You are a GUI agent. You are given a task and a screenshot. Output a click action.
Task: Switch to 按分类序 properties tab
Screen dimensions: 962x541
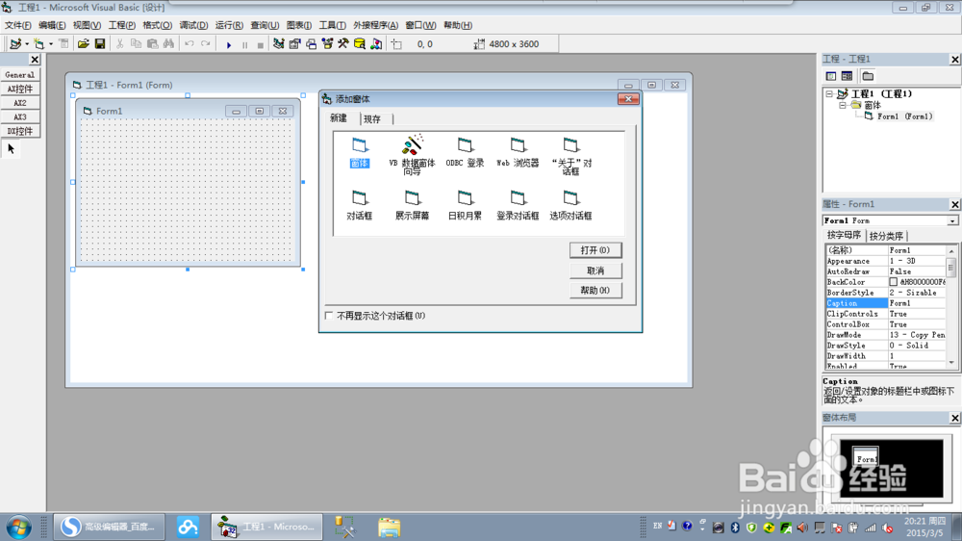[x=886, y=236]
